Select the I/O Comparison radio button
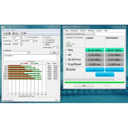The height and width of the screenshot is (128, 128). pos(44,40)
